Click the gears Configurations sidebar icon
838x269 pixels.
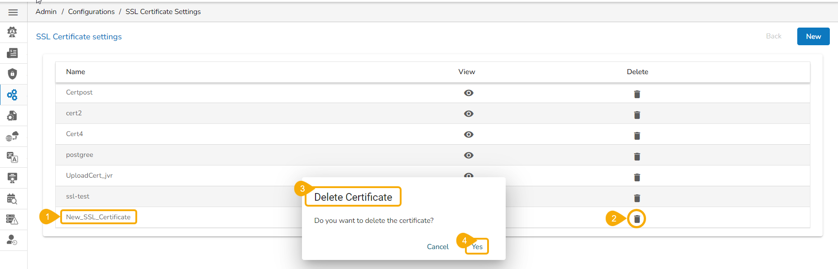12,95
